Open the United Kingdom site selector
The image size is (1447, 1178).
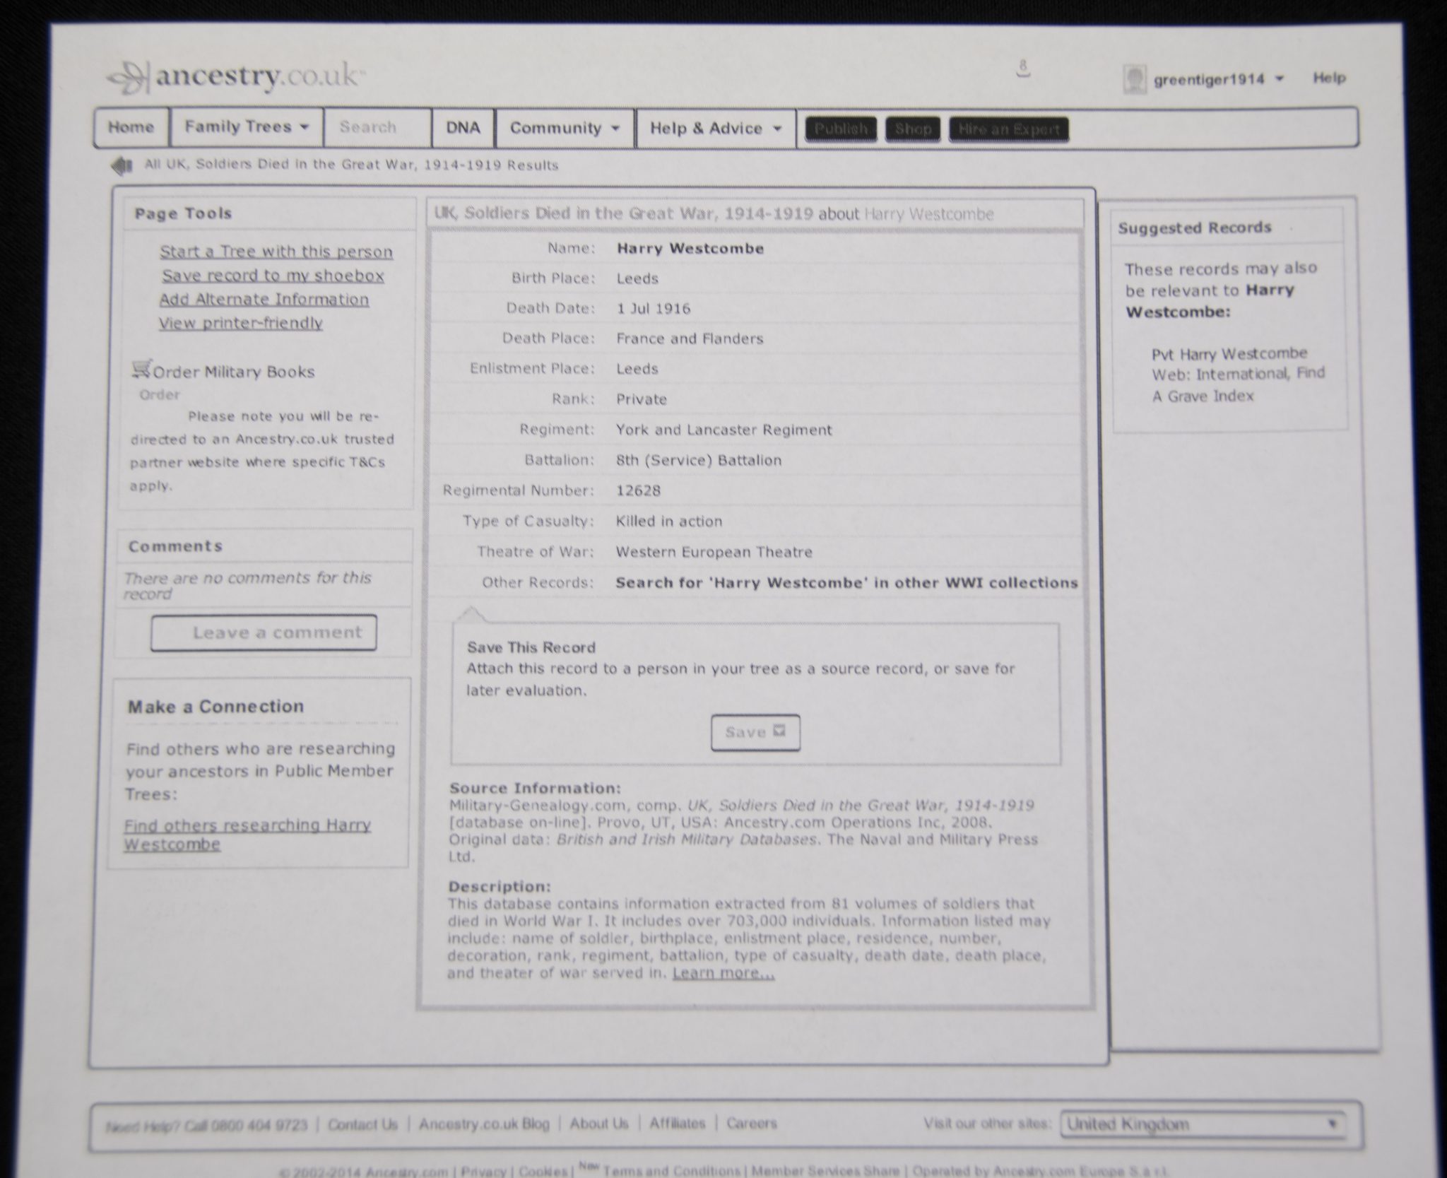coord(1201,1124)
